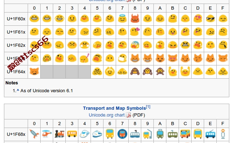
Task: Click the U+1F64x row header cell
Action: click(x=16, y=71)
